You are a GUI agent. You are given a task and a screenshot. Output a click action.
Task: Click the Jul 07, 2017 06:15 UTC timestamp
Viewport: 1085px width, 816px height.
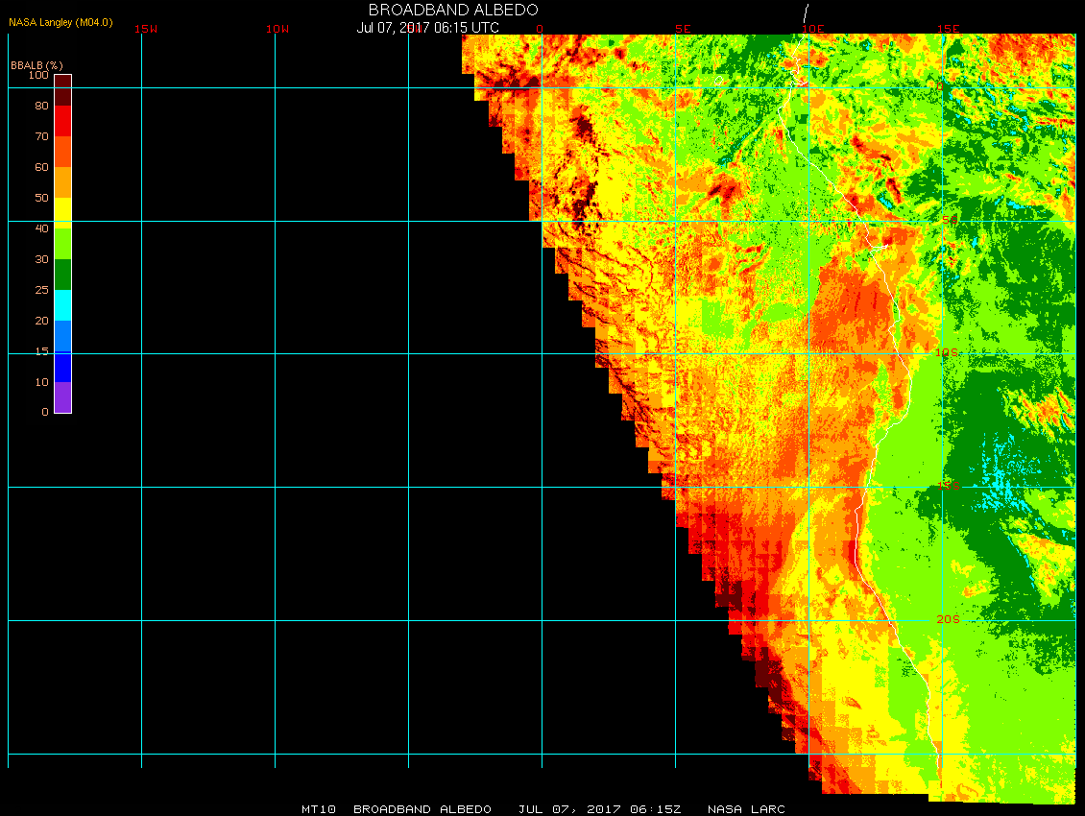click(427, 28)
